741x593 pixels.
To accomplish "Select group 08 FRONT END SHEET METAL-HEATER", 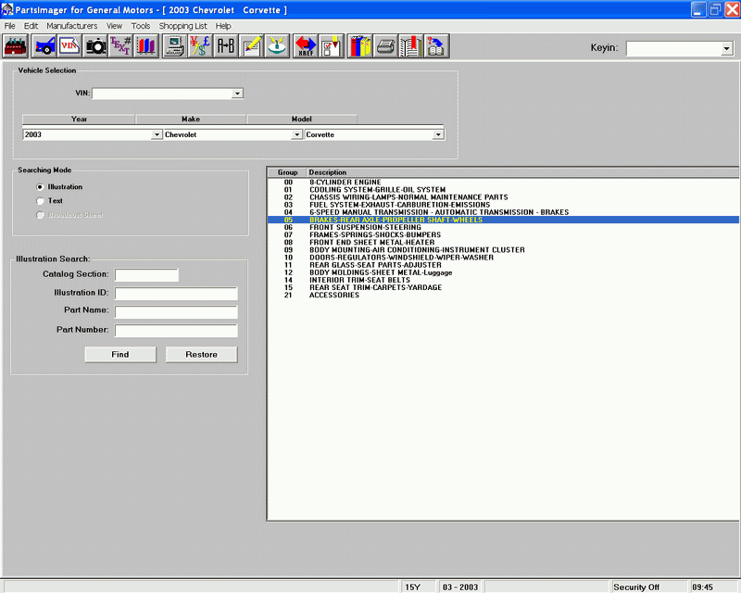I will [503, 243].
